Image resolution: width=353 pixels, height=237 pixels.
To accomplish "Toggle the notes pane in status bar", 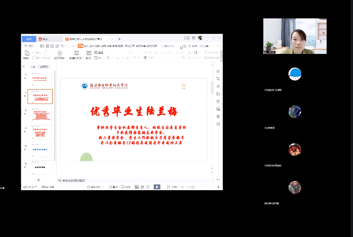I will click(113, 187).
